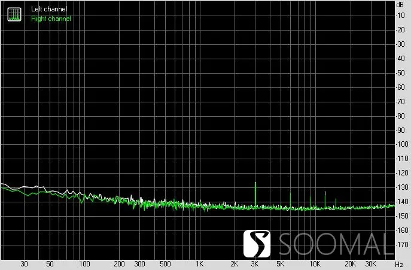The height and width of the screenshot is (270, 411).
Task: Click the tall green spike at 3K
Action: point(255,195)
